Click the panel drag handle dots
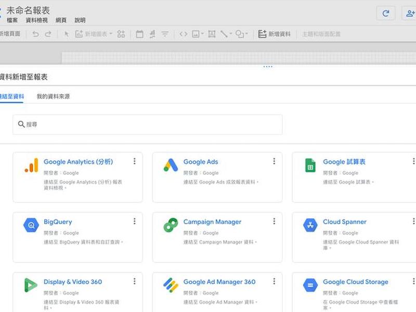The width and height of the screenshot is (416, 312). coord(268,67)
